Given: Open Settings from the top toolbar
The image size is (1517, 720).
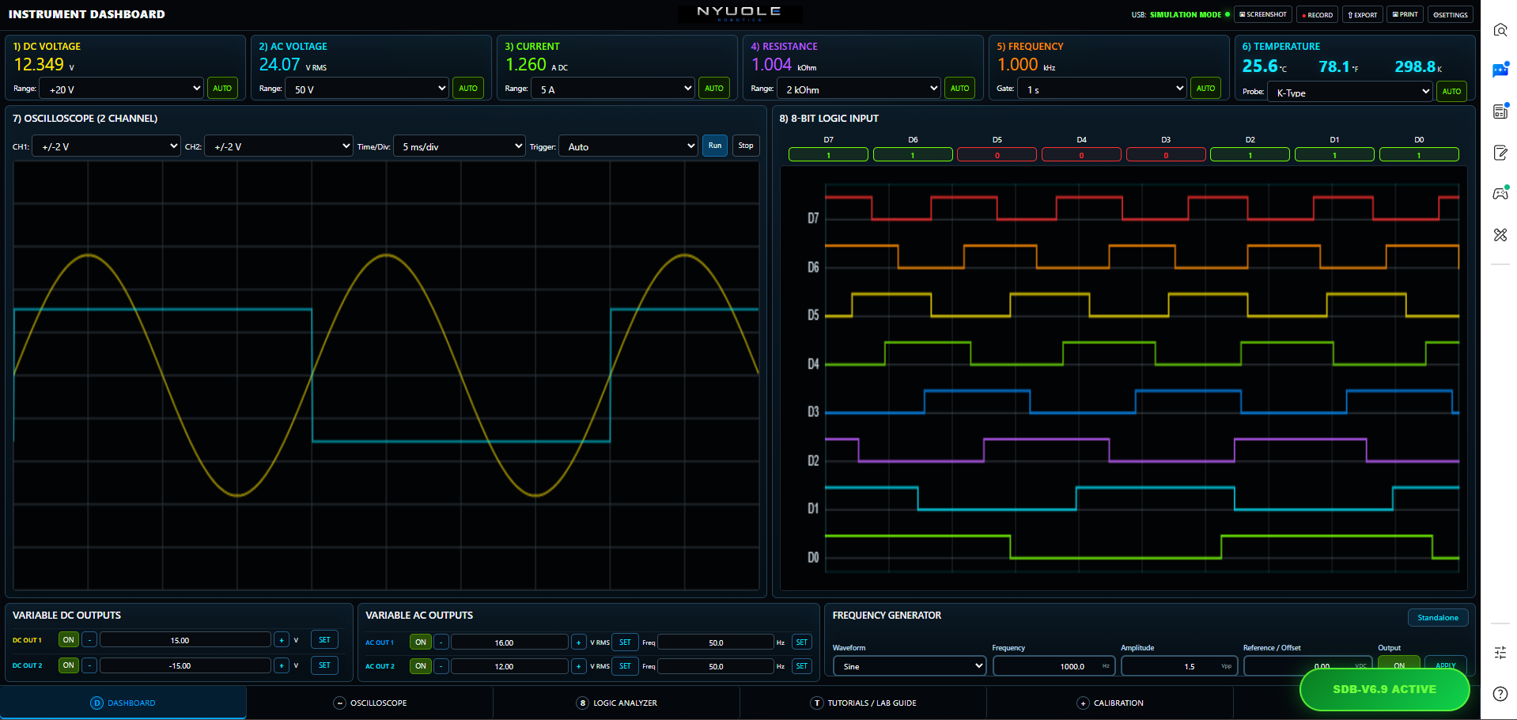Looking at the screenshot, I should point(1450,14).
